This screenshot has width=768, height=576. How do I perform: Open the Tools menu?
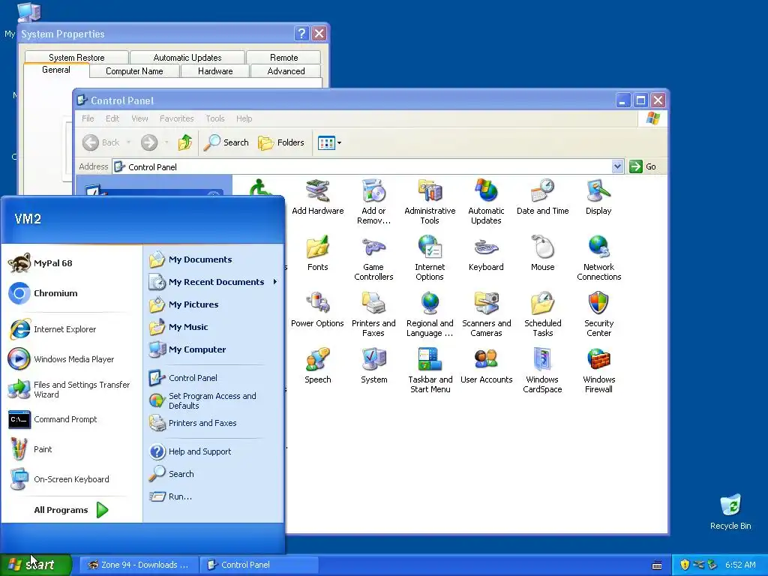pyautogui.click(x=215, y=118)
